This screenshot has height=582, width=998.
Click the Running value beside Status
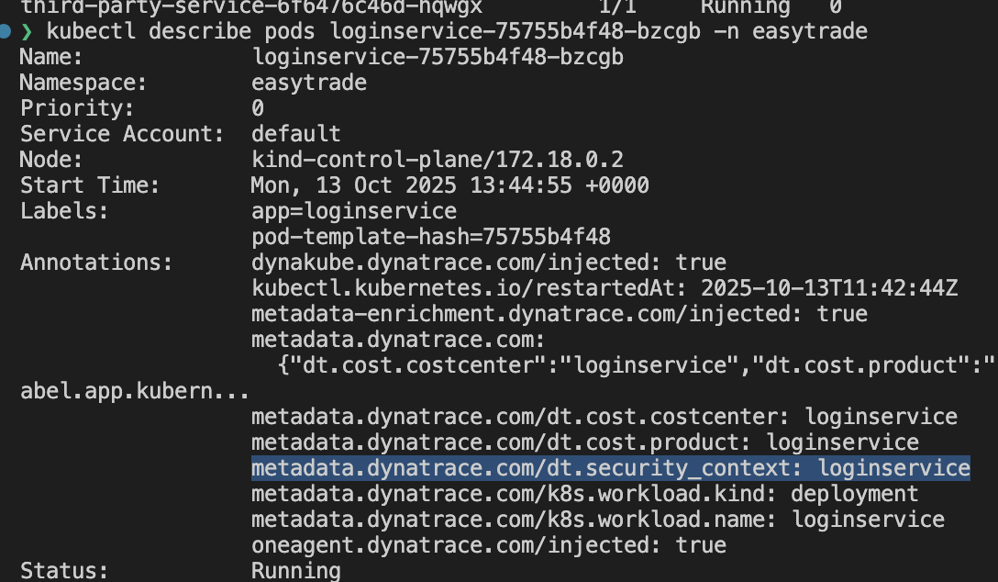click(296, 571)
